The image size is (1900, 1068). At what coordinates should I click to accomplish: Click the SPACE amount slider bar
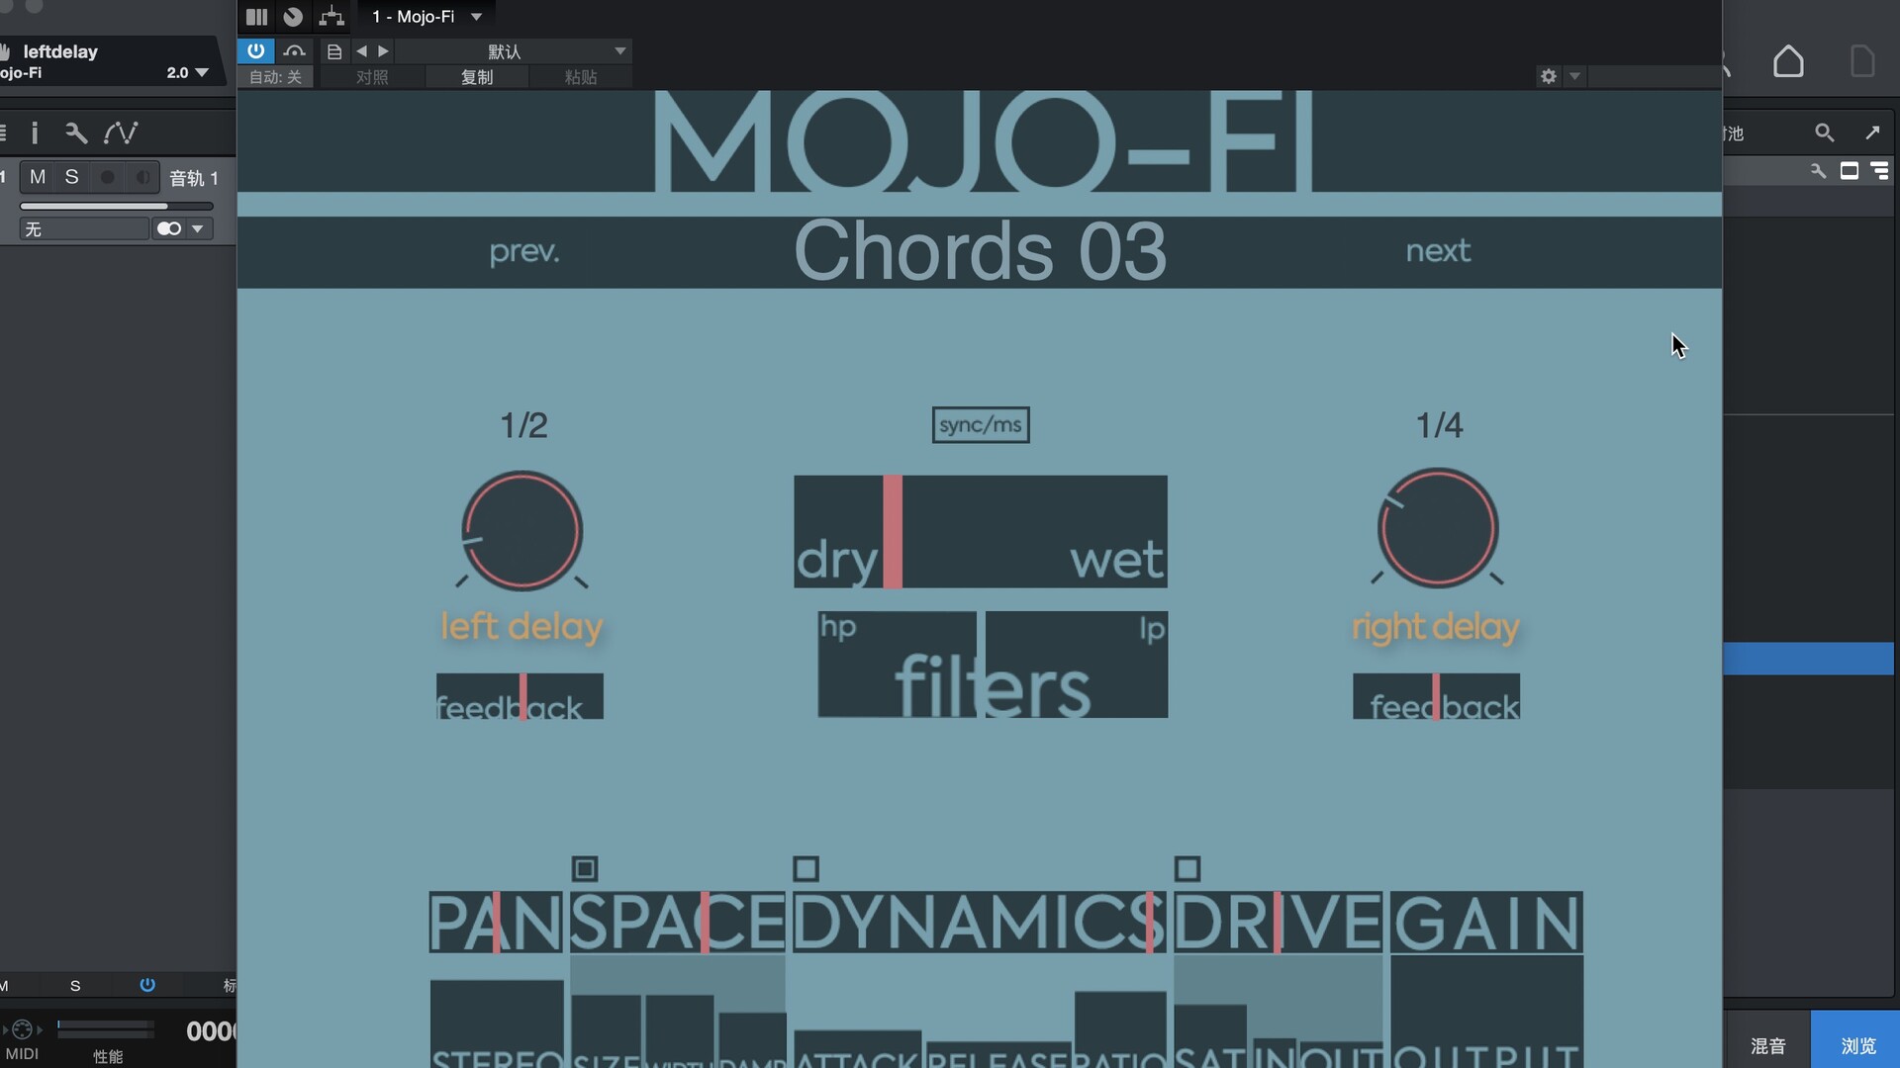678,923
